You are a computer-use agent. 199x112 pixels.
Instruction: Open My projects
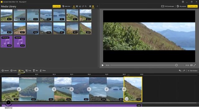[x=182, y=6]
